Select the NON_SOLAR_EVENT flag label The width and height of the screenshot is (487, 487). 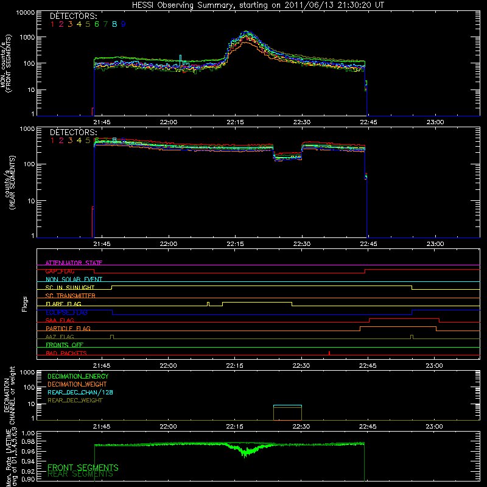(74, 279)
